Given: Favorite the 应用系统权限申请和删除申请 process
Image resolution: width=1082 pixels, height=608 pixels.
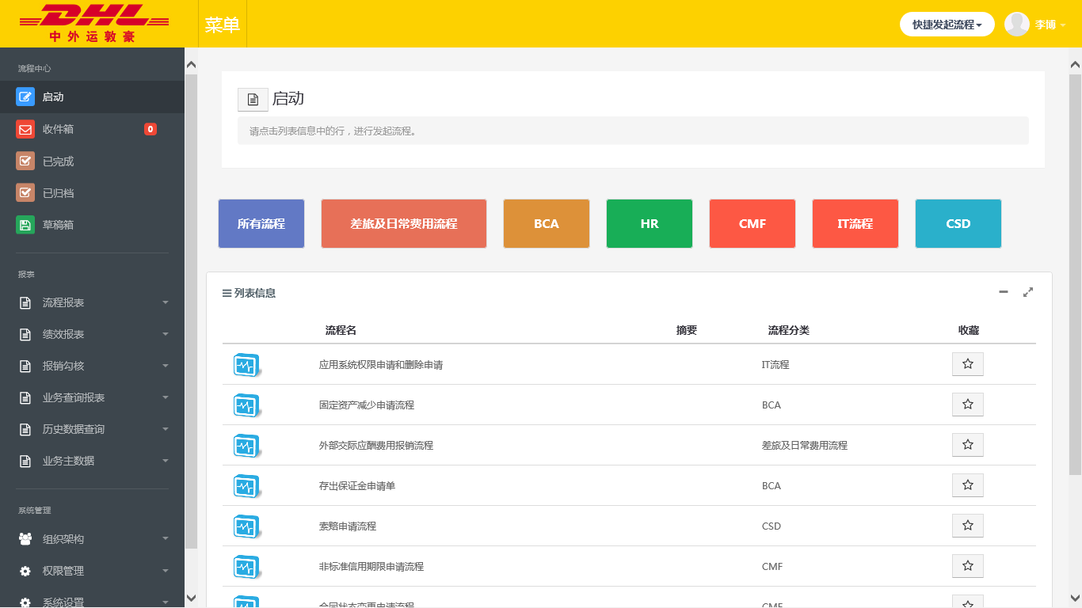Looking at the screenshot, I should [x=968, y=364].
